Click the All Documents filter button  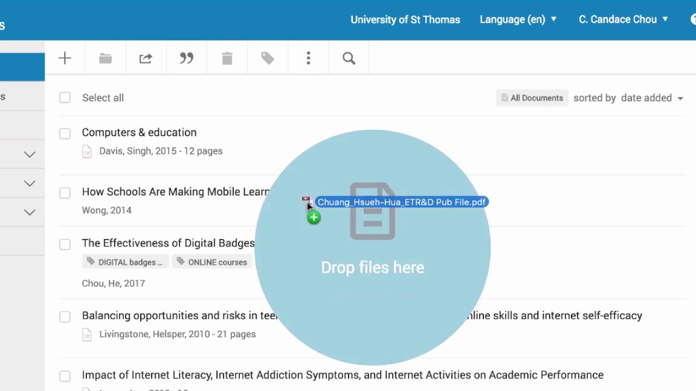[x=532, y=98]
